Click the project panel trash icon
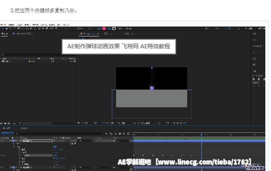 point(20,123)
